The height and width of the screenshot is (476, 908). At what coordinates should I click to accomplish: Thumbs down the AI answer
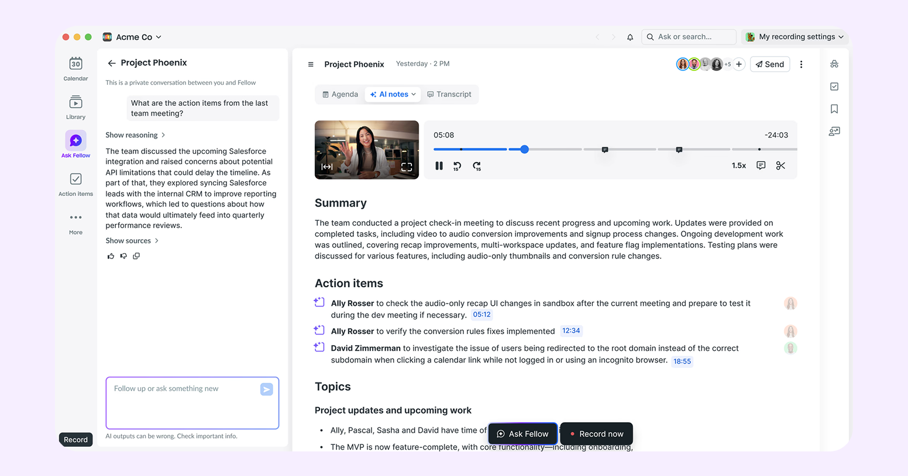coord(123,256)
